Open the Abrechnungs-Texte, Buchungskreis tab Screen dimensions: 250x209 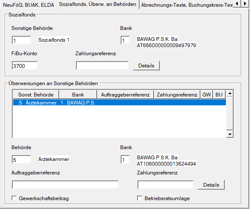[186, 5]
